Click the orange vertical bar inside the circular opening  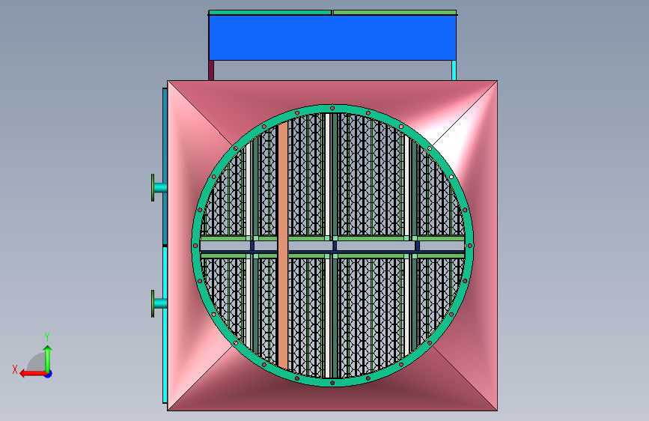pyautogui.click(x=283, y=245)
